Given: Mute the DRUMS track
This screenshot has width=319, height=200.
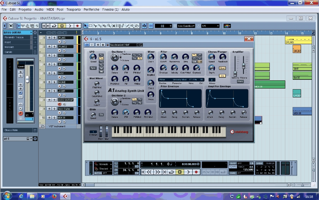Looking at the screenshot, I should (49, 38).
